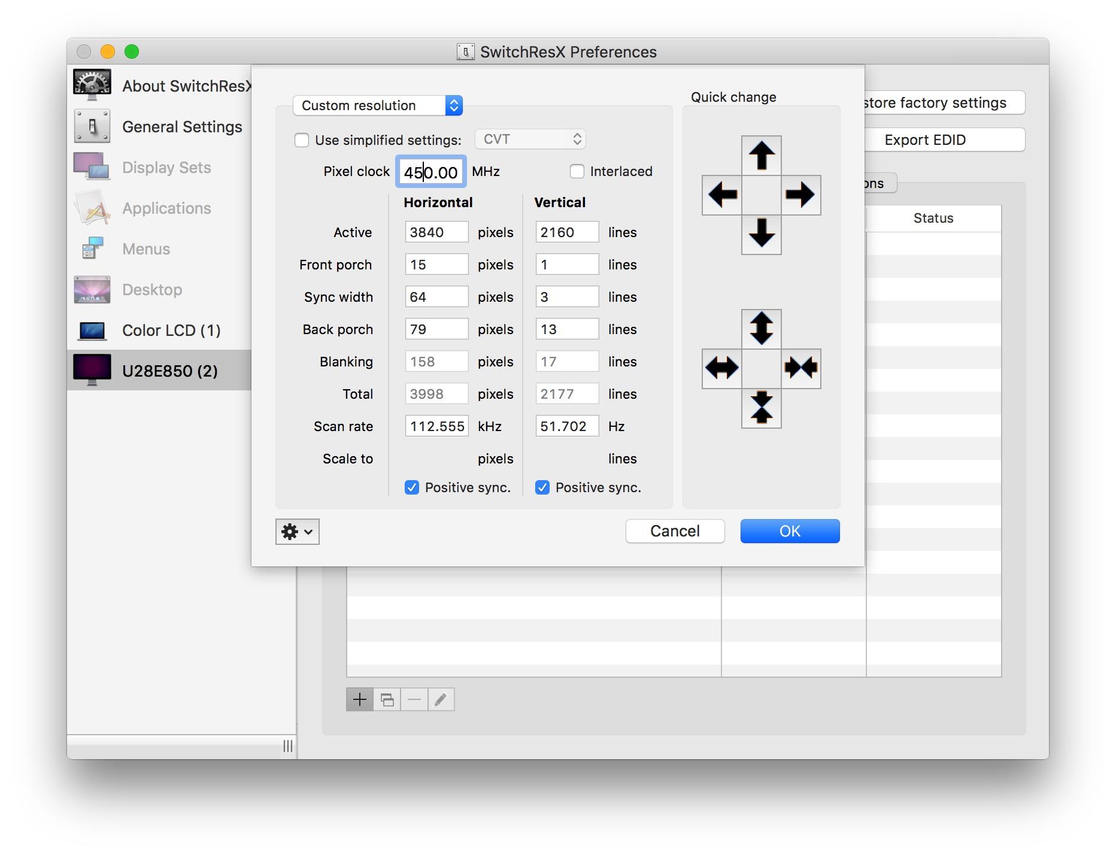Select Color LCD (1) display
The image size is (1116, 855).
tap(159, 331)
